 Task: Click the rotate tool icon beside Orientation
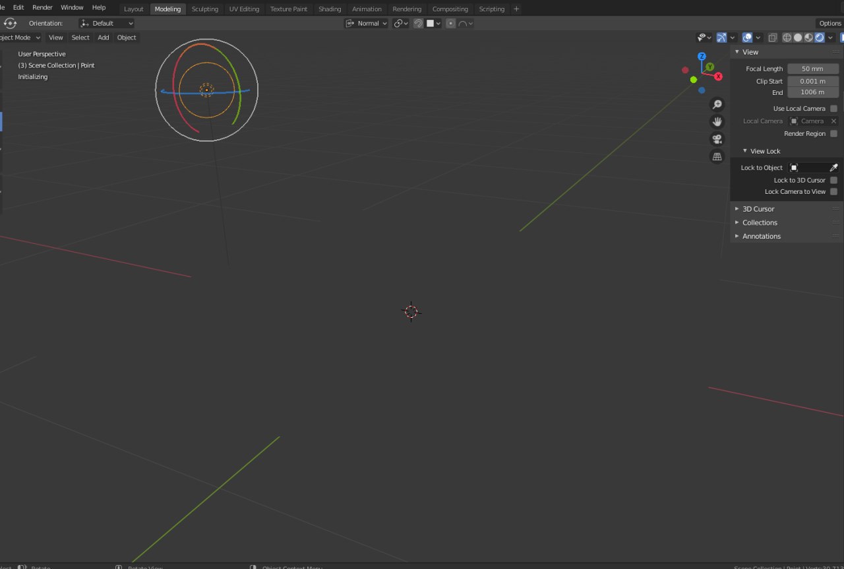point(10,23)
